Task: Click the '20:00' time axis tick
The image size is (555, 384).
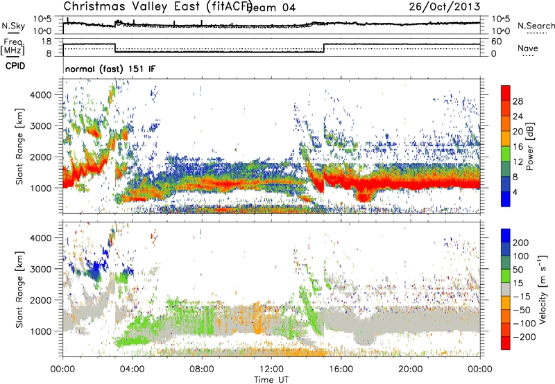Action: click(411, 369)
